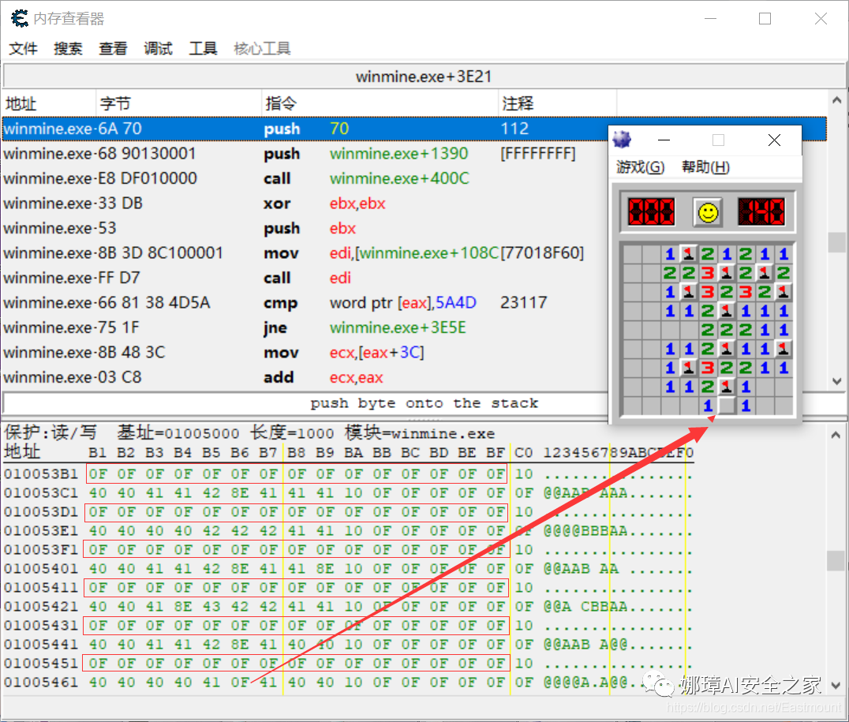The image size is (849, 722).
Task: Select the call winmine.exe+400C row
Action: pos(305,178)
